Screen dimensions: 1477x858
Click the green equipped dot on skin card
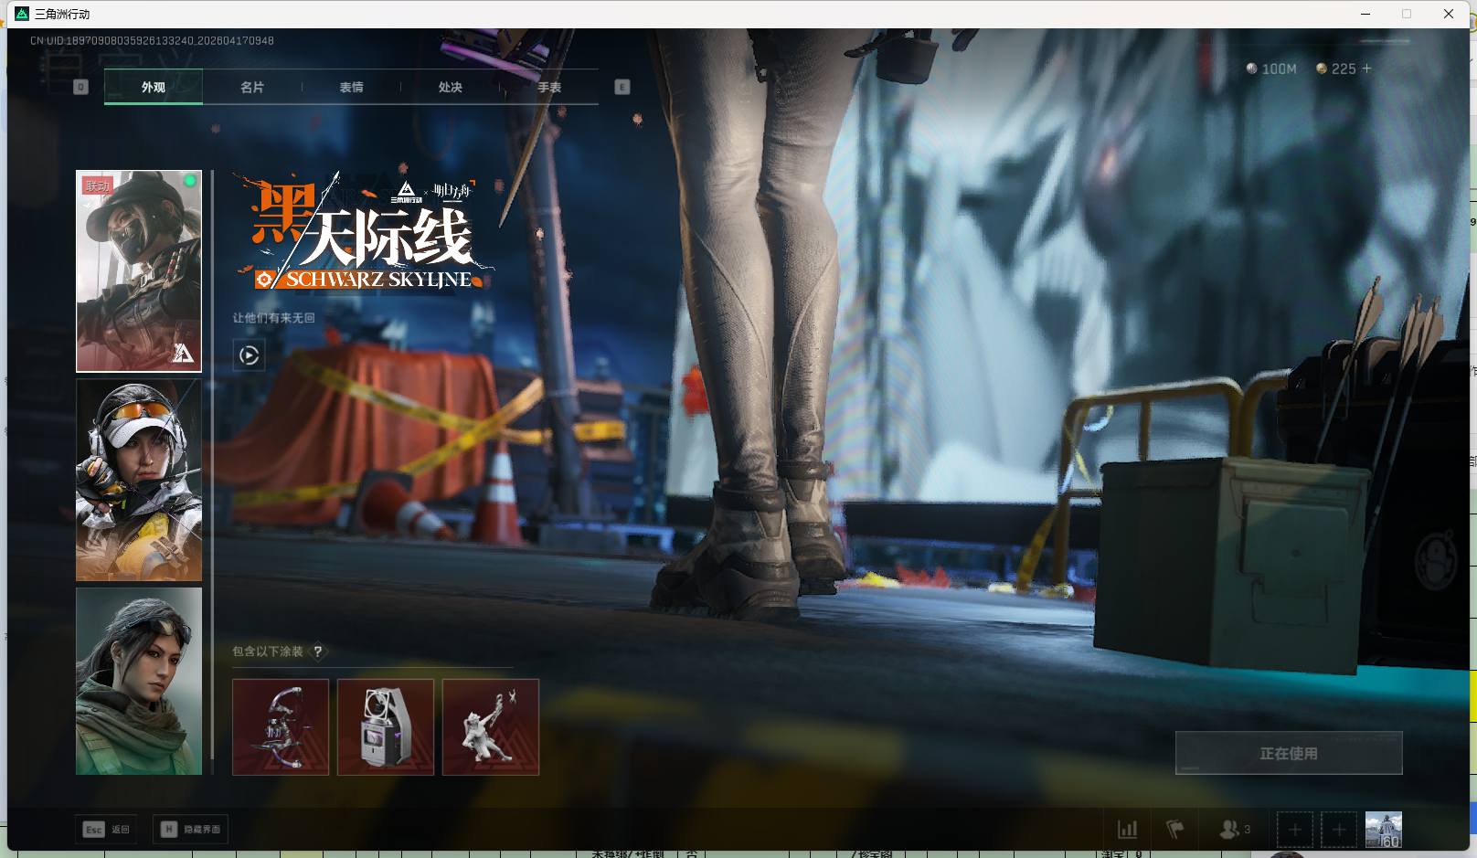pyautogui.click(x=190, y=181)
